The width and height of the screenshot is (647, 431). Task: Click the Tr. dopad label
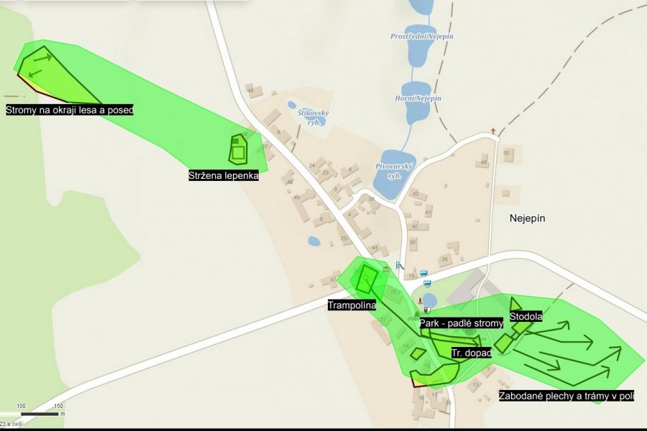tap(471, 353)
